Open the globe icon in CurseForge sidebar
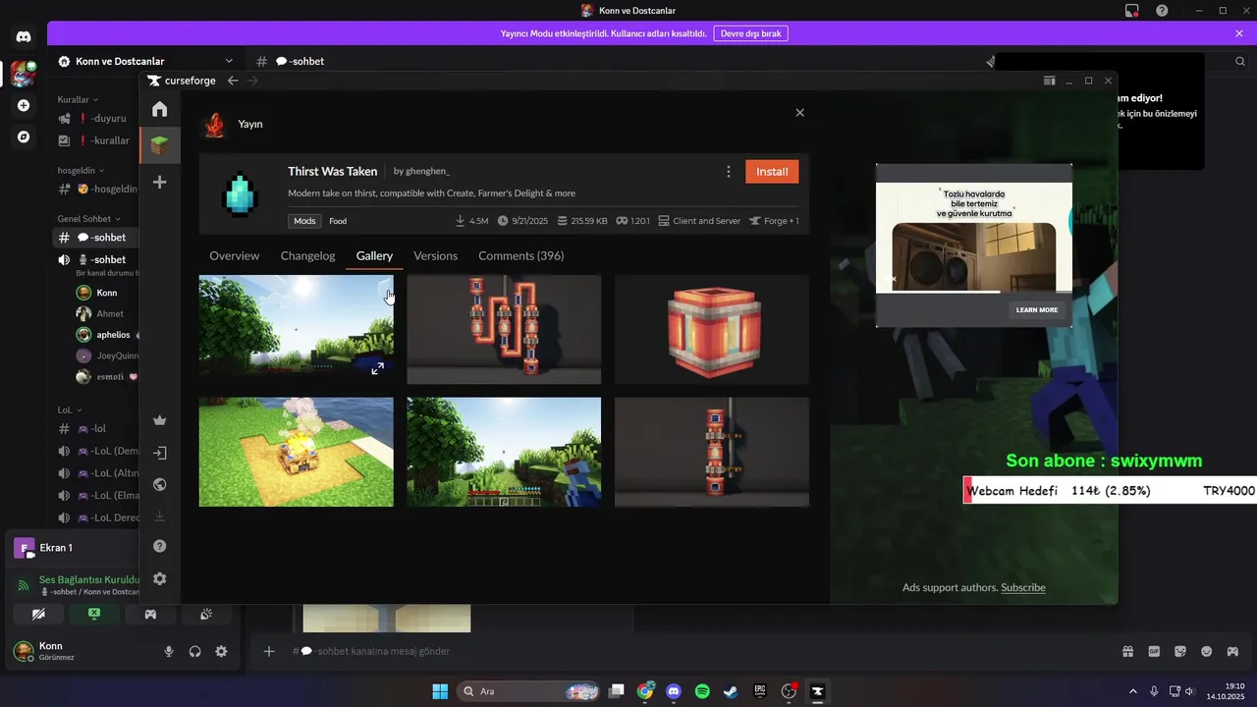 (160, 484)
